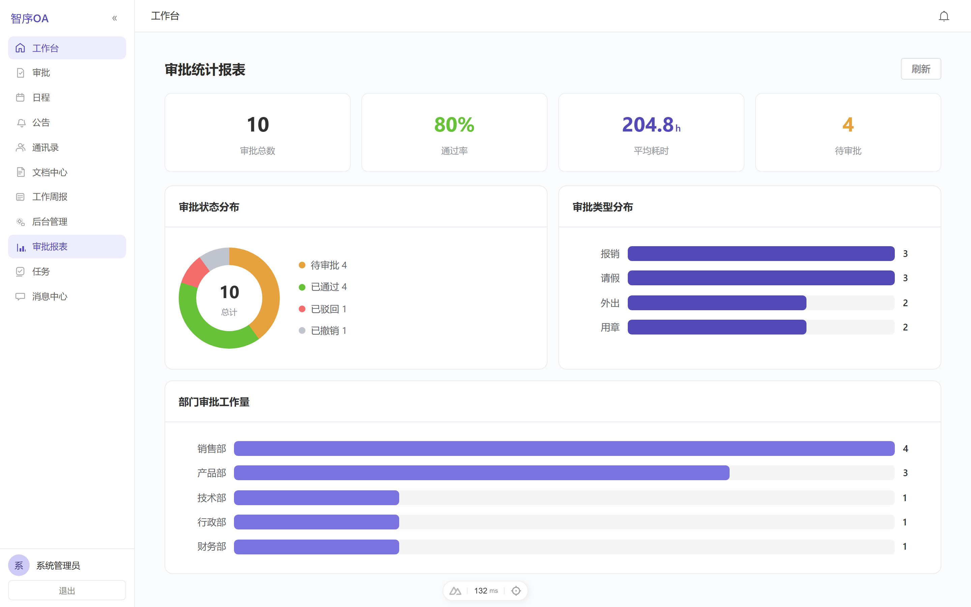This screenshot has height=607, width=971.
Task: Click the 文档中心 document icon
Action: tap(21, 172)
